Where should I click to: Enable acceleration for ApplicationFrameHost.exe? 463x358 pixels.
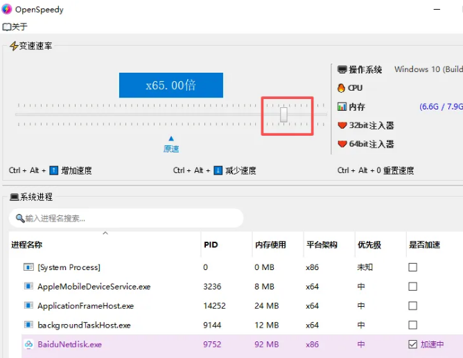point(413,306)
